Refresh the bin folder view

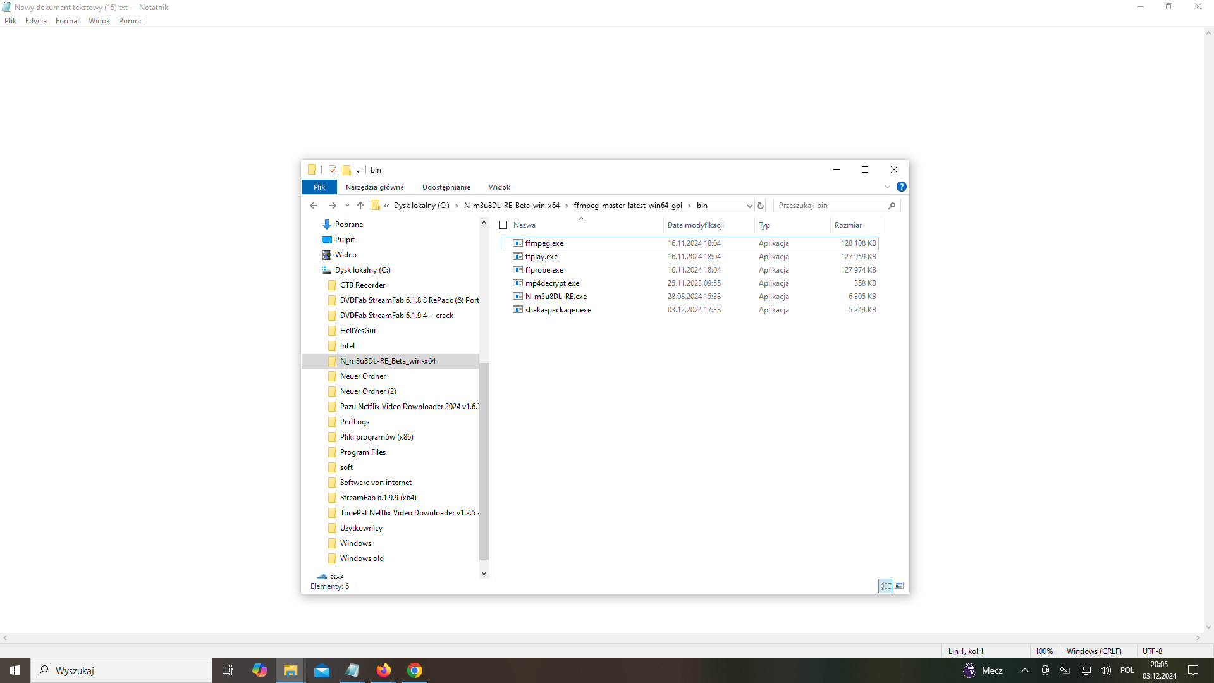[x=761, y=206]
